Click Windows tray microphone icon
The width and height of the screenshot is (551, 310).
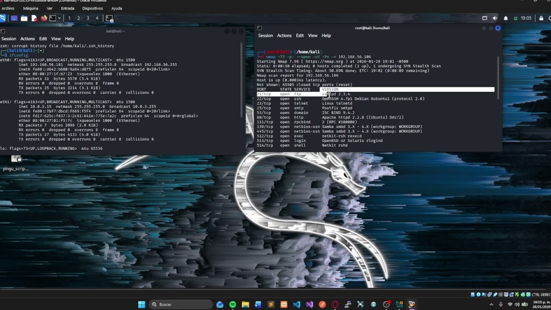click(x=501, y=304)
